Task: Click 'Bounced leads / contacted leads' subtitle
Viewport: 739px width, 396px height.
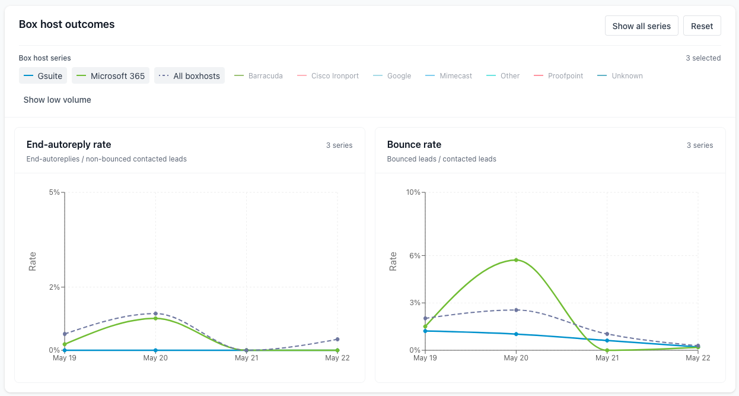Action: (x=442, y=159)
